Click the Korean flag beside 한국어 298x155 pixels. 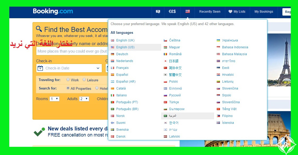tap(165, 123)
